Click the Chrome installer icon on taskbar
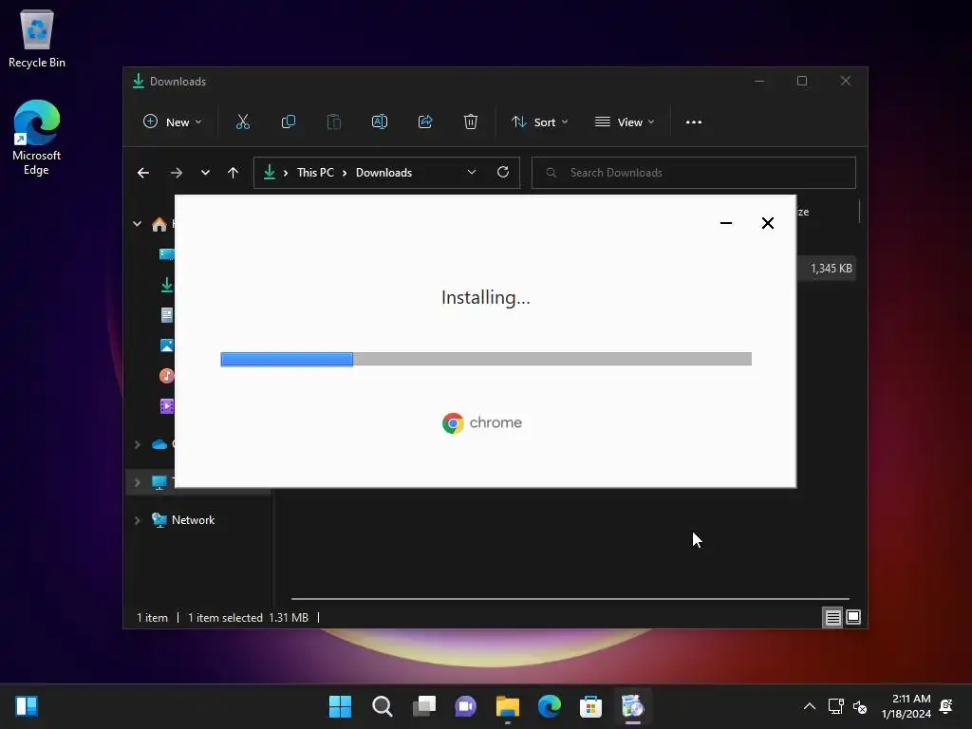 (633, 706)
